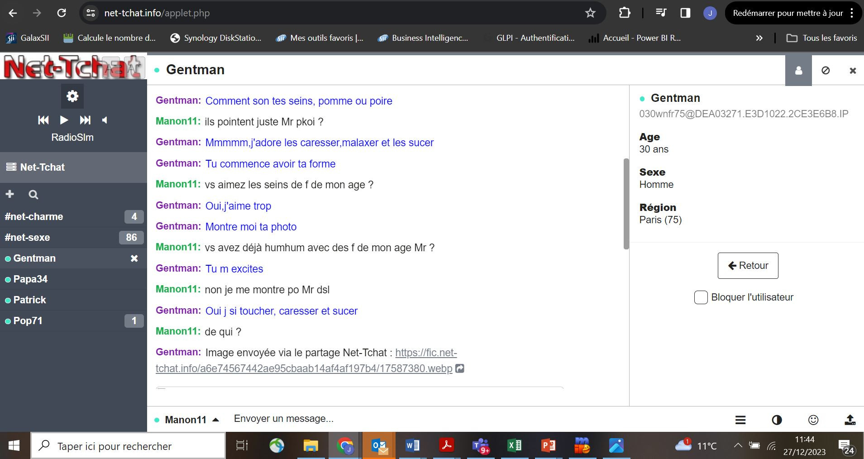Open Windows notification center
The image size is (864, 459).
click(846, 446)
